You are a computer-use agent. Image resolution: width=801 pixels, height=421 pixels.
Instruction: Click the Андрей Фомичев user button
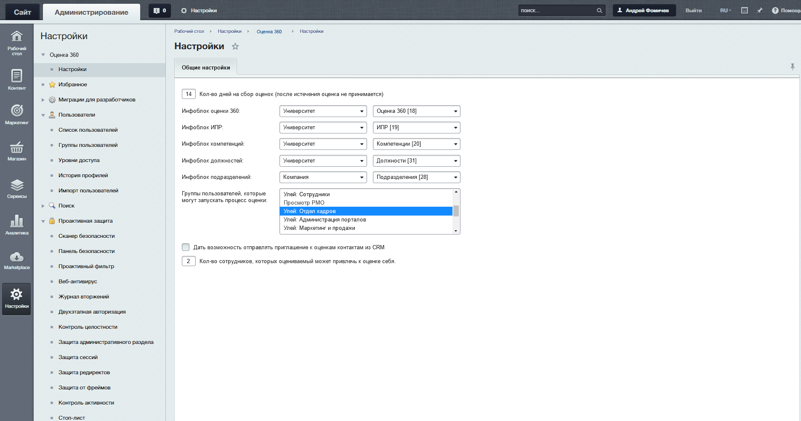644,11
